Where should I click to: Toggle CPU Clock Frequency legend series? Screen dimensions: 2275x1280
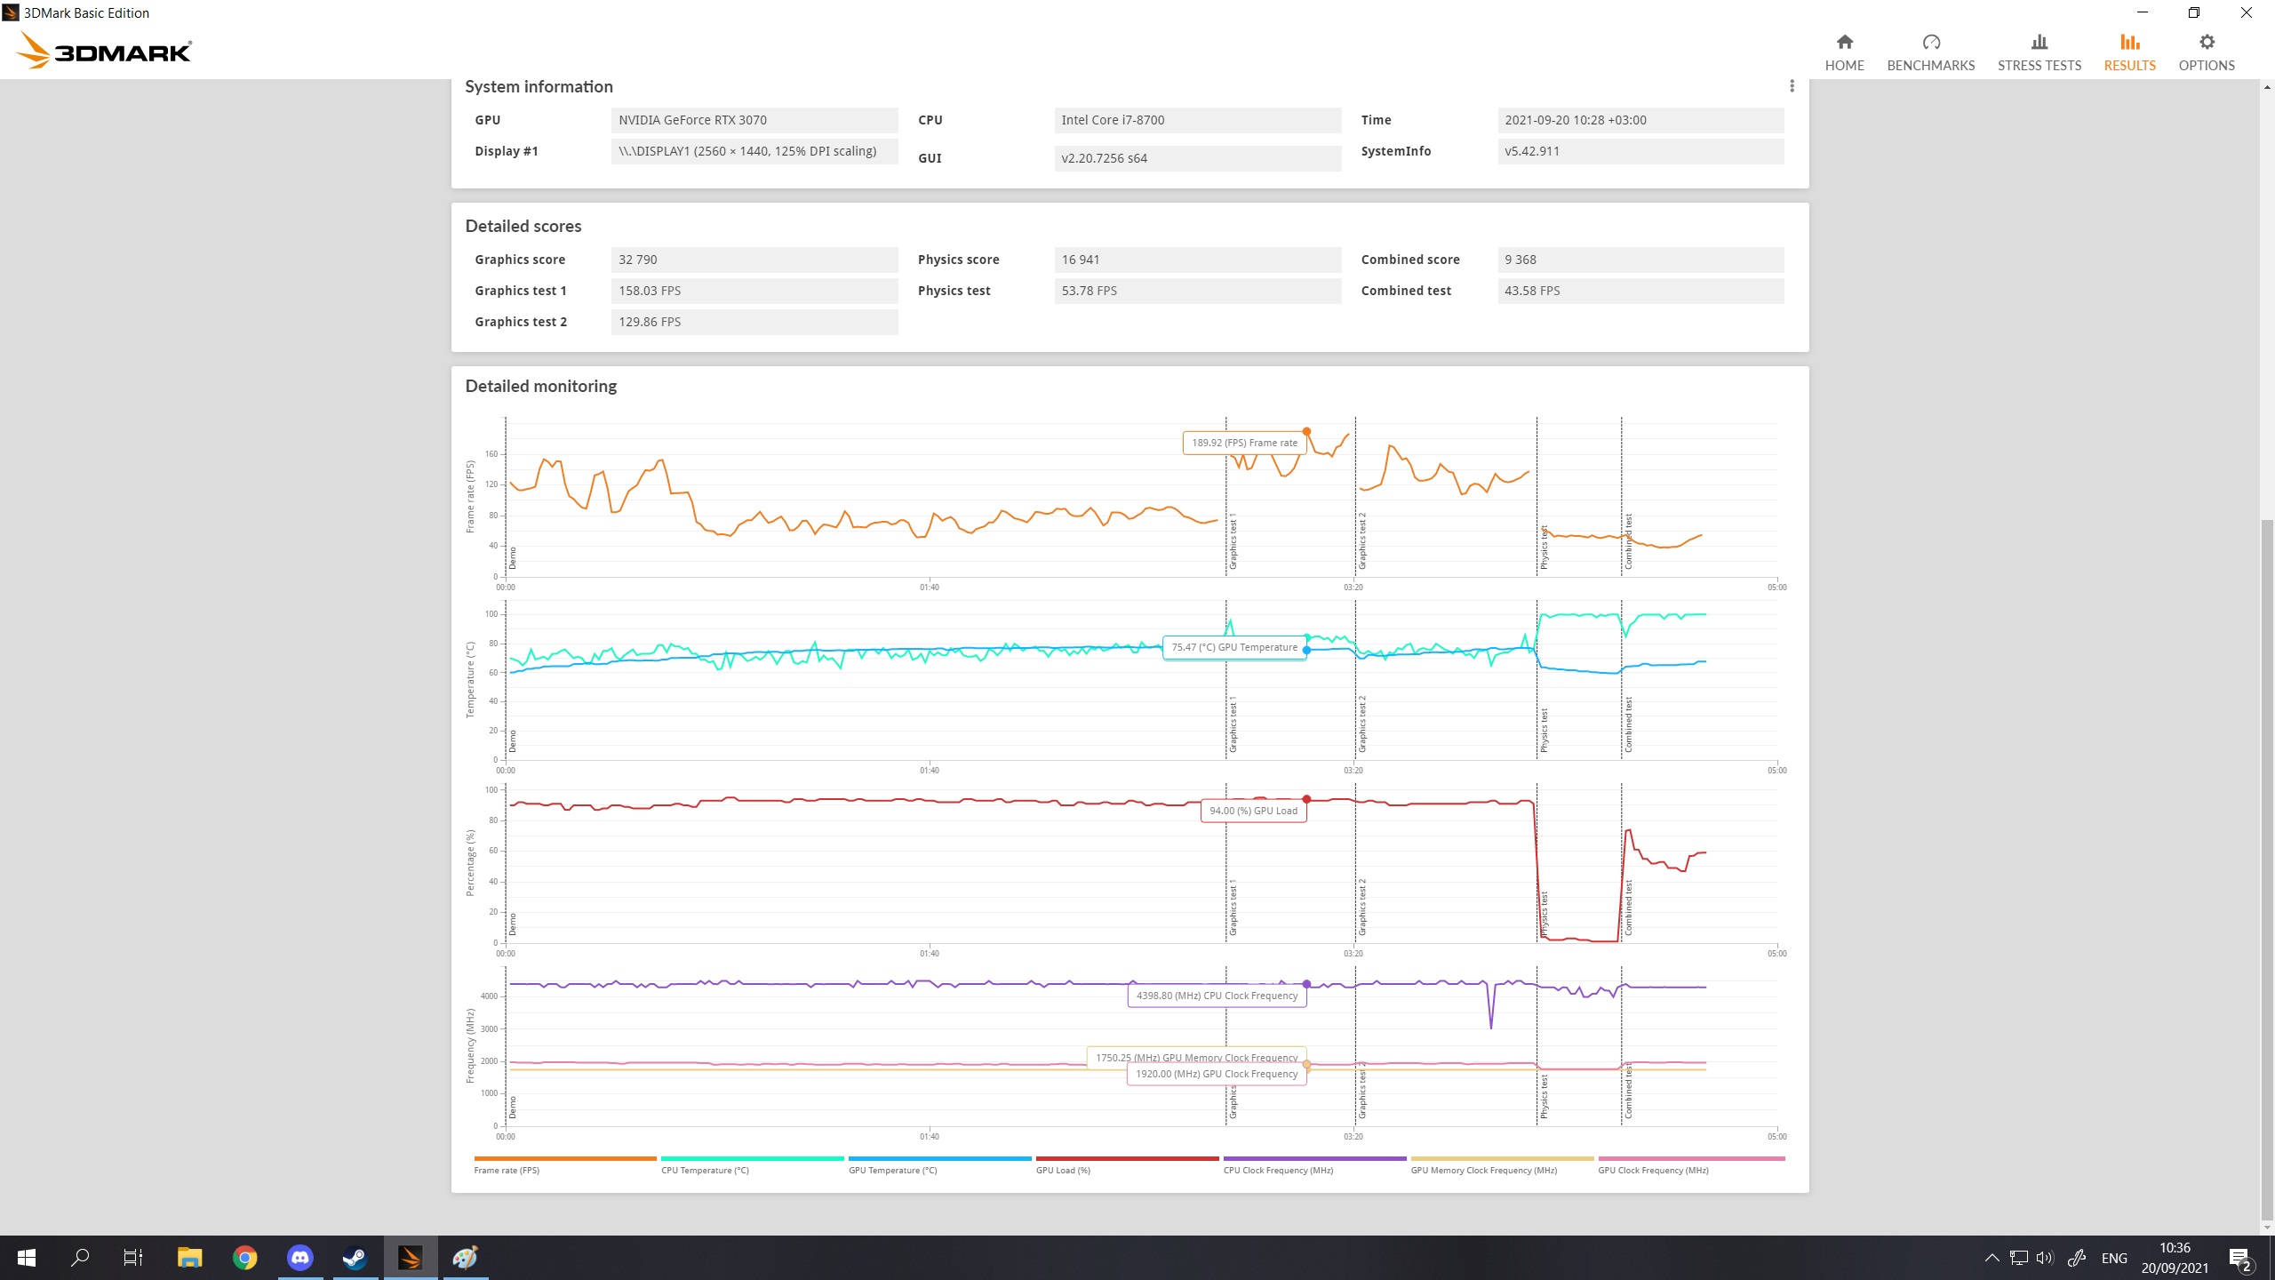click(1314, 1164)
